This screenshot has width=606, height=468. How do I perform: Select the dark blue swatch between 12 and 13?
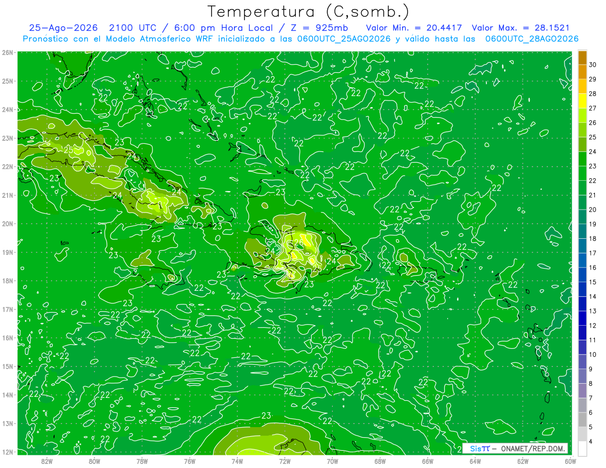(582, 318)
